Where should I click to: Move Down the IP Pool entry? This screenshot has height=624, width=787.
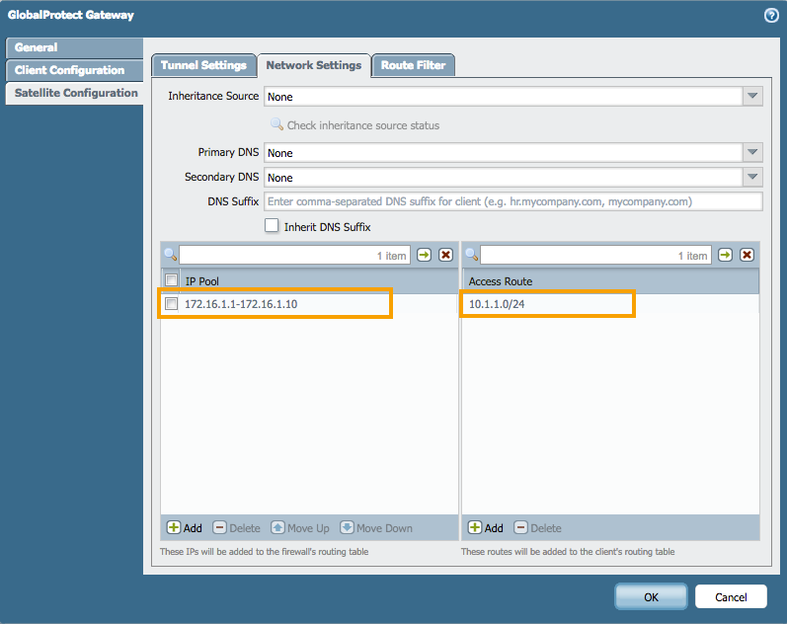tap(376, 527)
